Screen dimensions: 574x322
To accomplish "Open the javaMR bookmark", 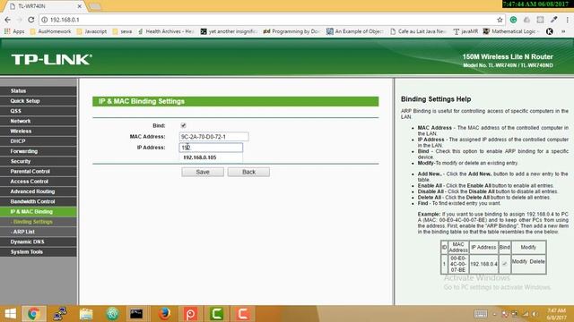I will [x=465, y=32].
